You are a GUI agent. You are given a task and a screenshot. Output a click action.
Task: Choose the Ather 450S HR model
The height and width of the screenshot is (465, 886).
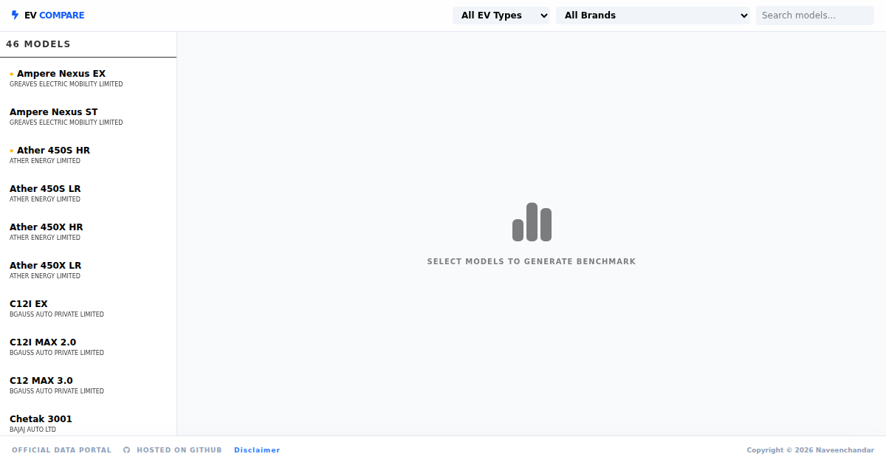pos(53,151)
